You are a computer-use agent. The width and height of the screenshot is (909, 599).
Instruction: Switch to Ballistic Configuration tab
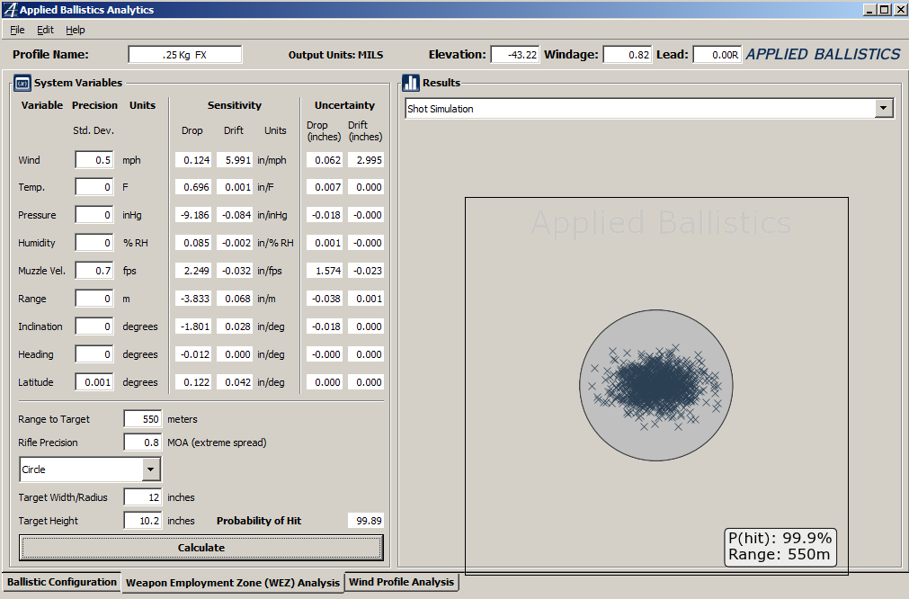pos(62,582)
